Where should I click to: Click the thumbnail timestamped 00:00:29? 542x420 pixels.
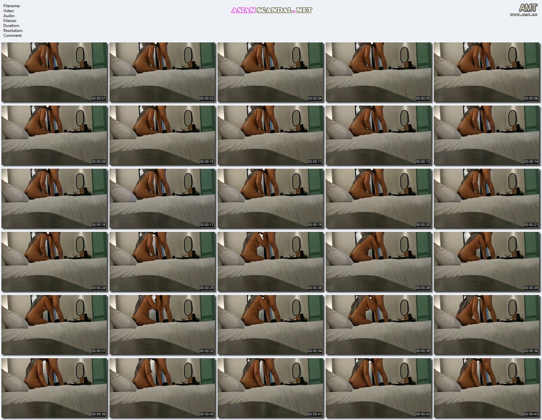[487, 262]
